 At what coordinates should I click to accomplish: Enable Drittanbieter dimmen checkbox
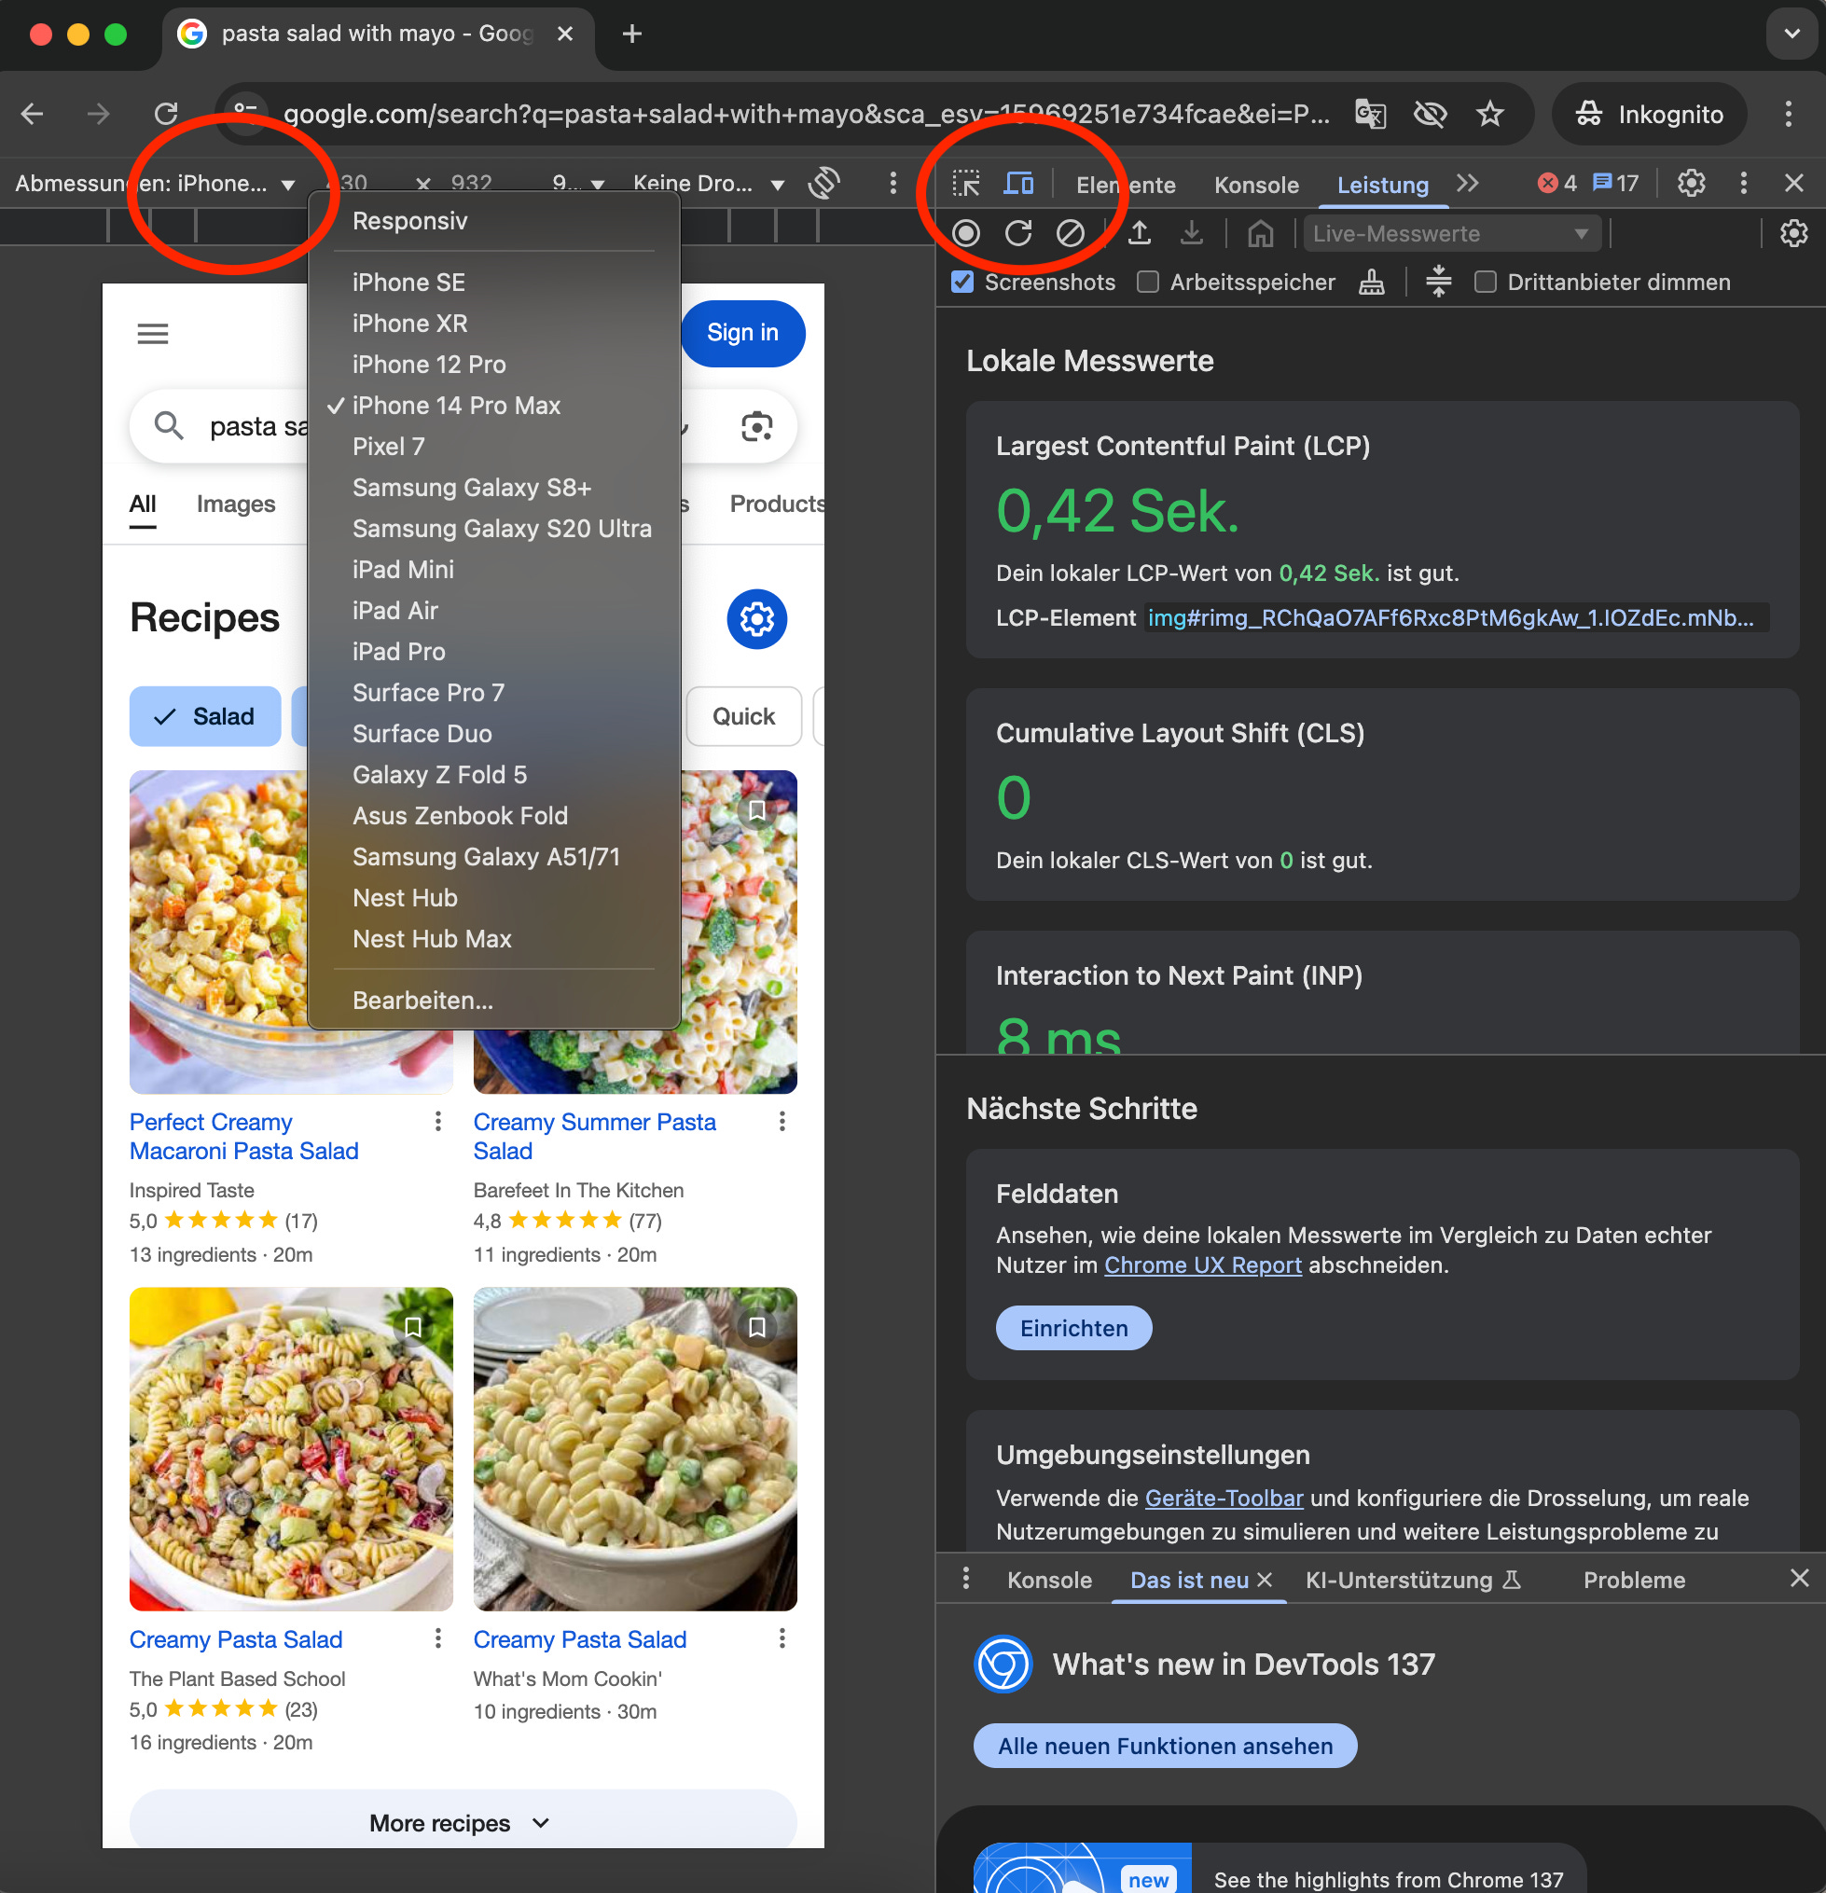coord(1485,282)
